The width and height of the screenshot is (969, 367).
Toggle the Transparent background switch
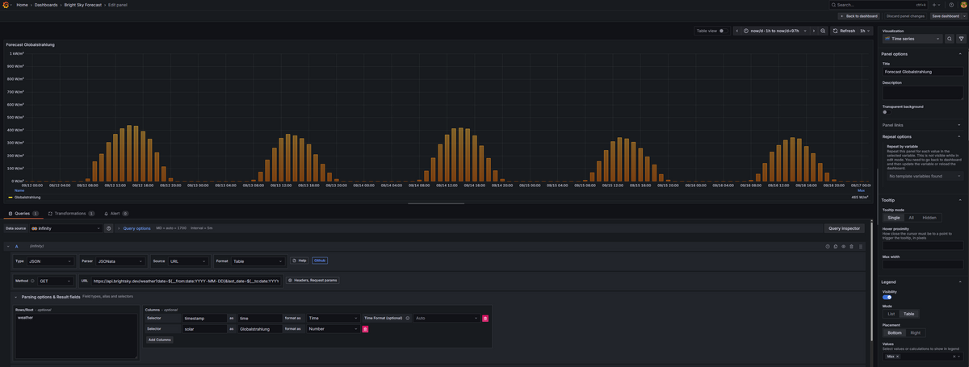885,112
